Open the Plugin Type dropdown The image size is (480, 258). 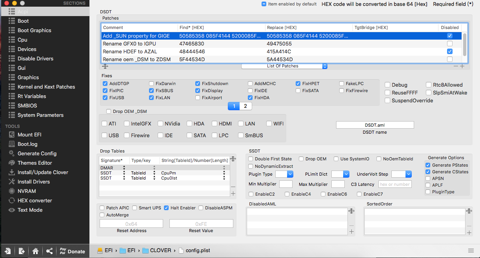(x=284, y=174)
